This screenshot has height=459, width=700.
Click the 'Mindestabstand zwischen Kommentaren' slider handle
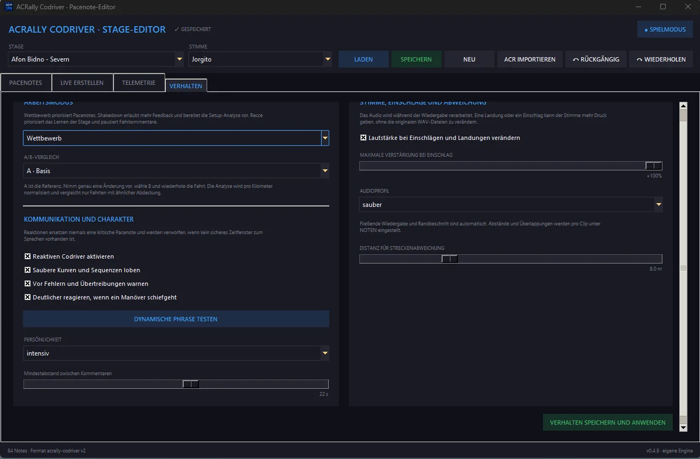click(x=191, y=384)
